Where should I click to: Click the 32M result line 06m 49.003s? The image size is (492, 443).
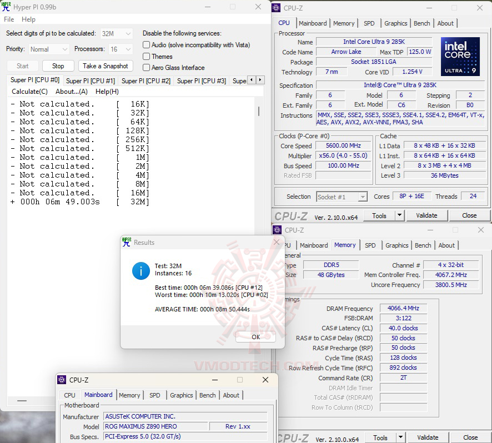tap(80, 202)
